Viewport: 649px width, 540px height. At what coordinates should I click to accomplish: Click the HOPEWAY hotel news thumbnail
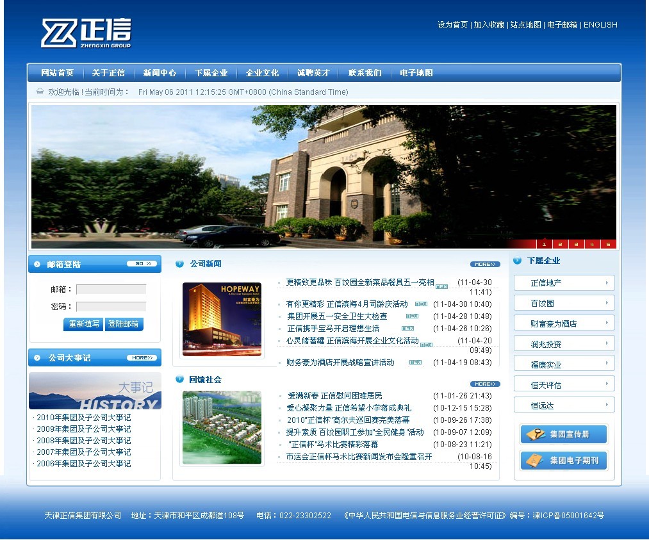pyautogui.click(x=222, y=319)
